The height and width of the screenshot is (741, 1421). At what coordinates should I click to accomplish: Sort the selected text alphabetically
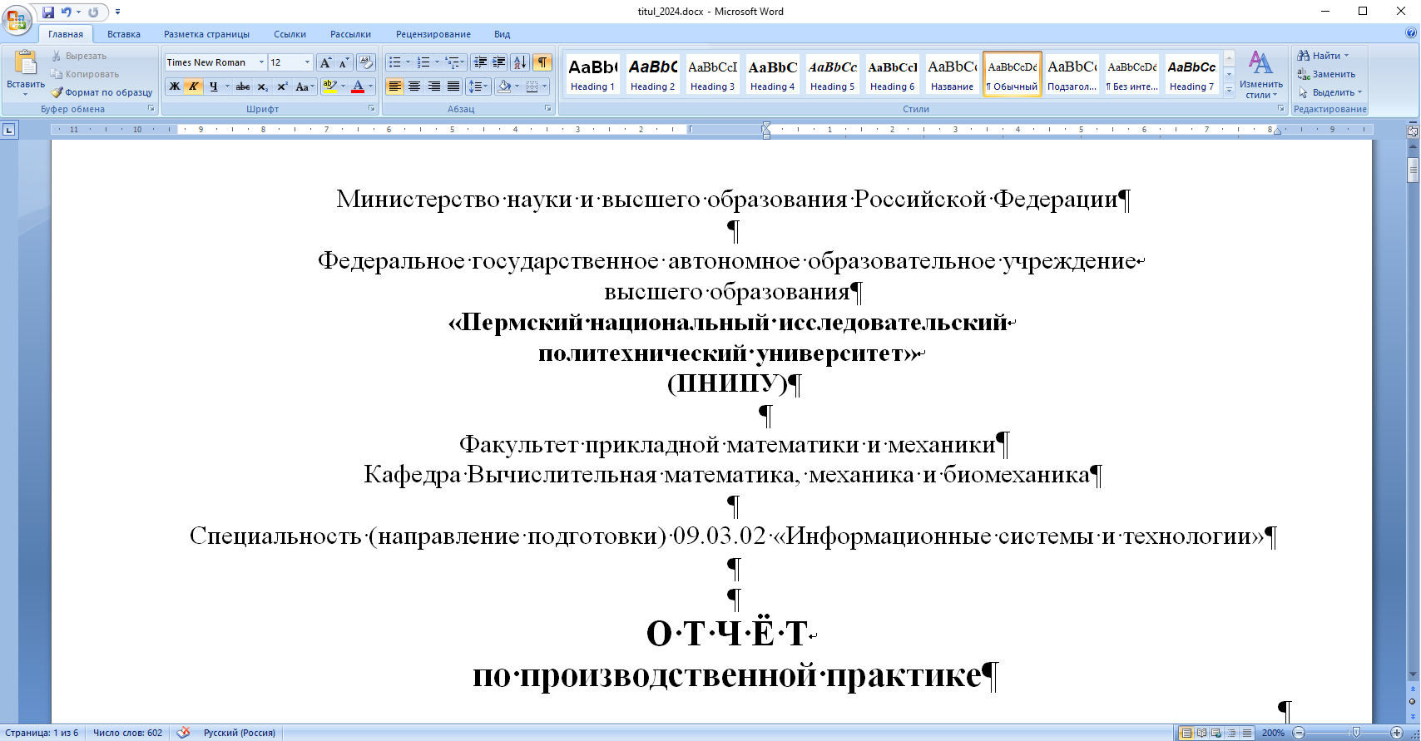point(520,62)
